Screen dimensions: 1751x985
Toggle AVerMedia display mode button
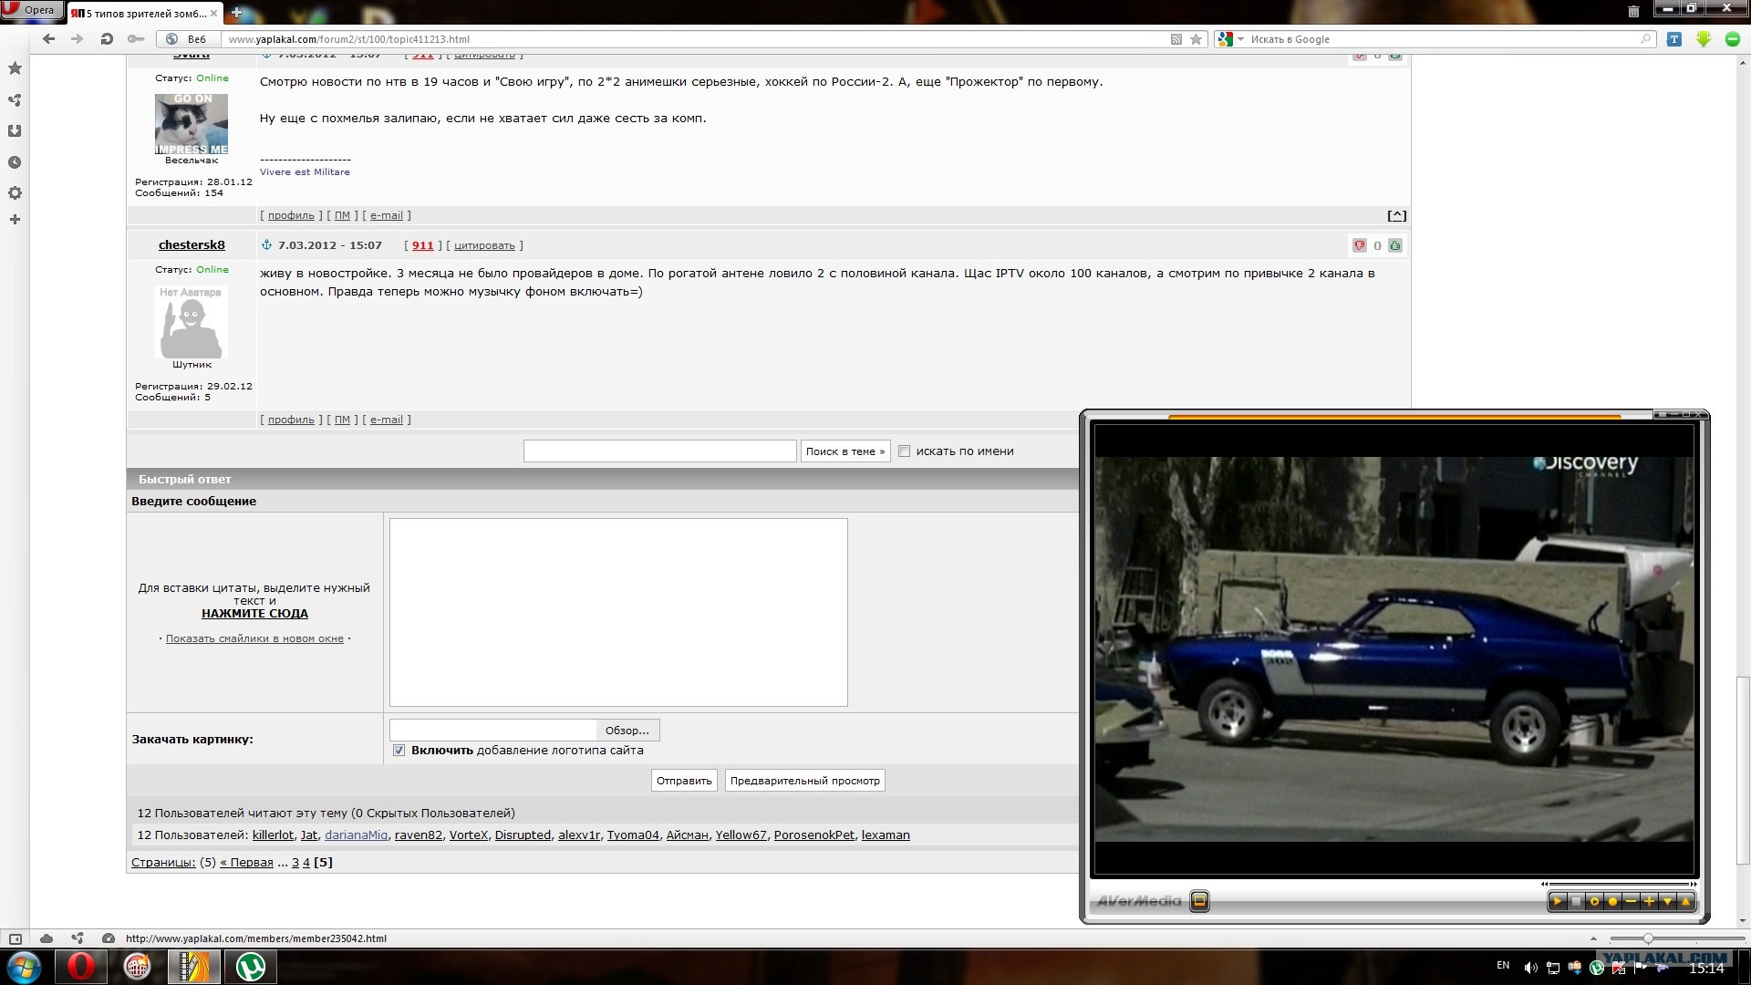click(1200, 901)
